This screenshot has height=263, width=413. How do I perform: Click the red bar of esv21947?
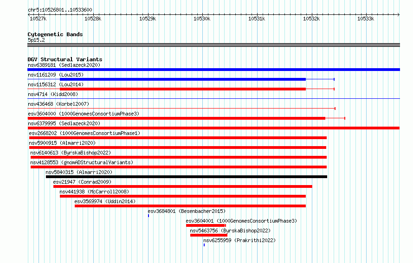click(x=183, y=186)
